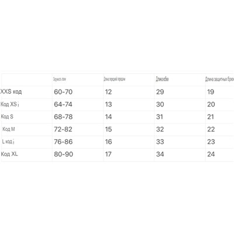The width and height of the screenshot is (234, 234).
Task: Select the 80-90 cell
Action: click(x=63, y=154)
